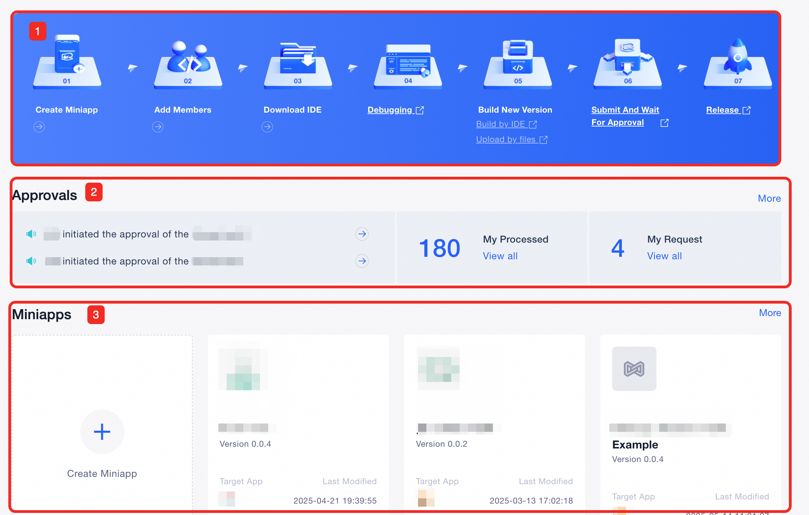The height and width of the screenshot is (515, 809).
Task: View all under My Request
Action: 664,256
